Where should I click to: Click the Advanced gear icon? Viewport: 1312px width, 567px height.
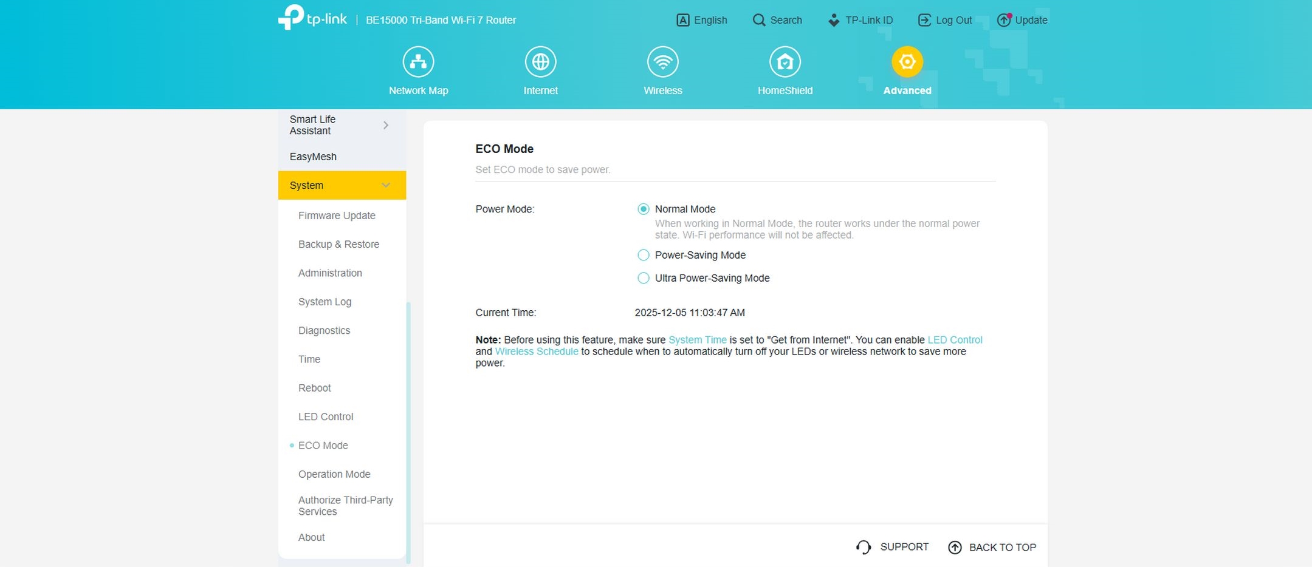(x=907, y=62)
